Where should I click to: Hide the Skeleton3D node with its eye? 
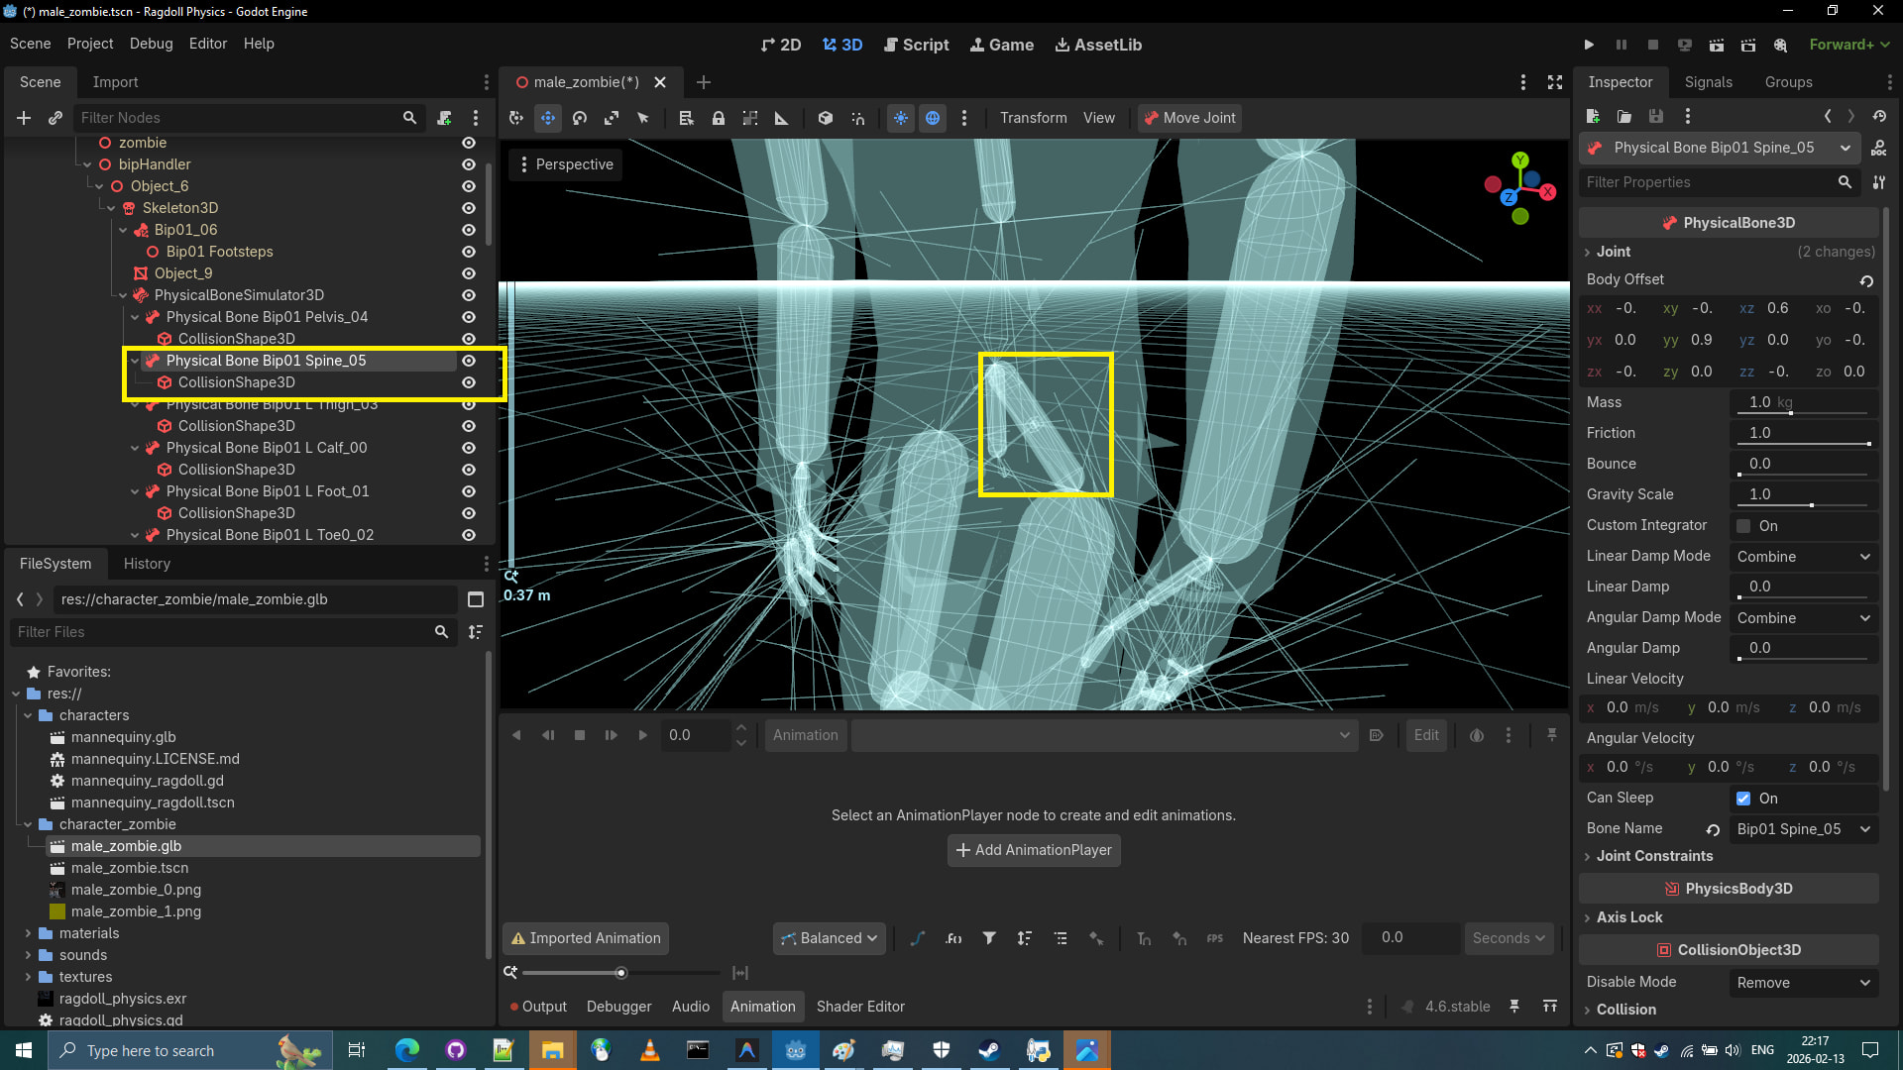click(x=469, y=208)
